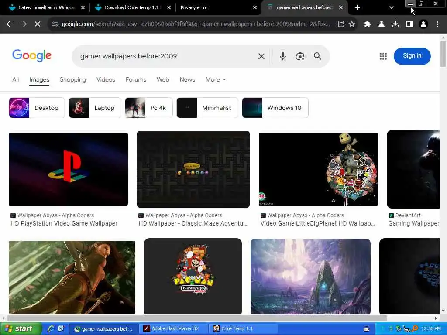447x335 pixels.
Task: Select the Shopping search tab
Action: point(73,79)
